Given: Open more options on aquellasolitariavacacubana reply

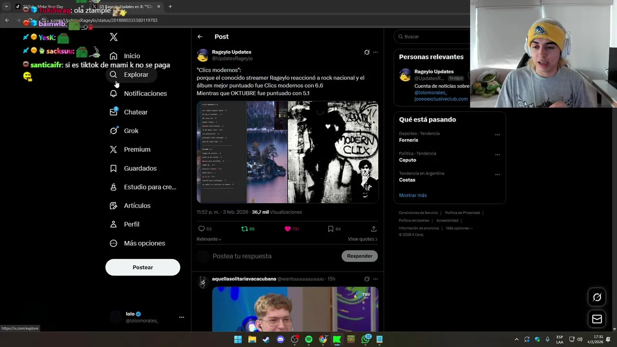Looking at the screenshot, I should coord(376,279).
